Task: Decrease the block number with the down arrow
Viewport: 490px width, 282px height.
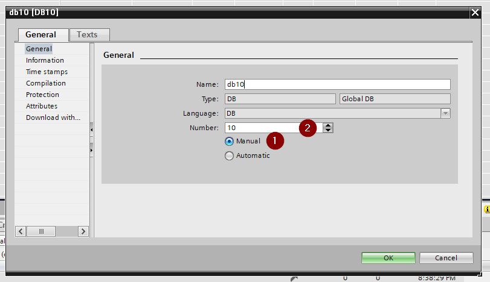Action: pos(328,130)
